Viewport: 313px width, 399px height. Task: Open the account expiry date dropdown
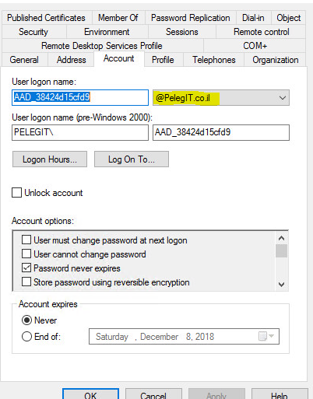click(x=271, y=336)
